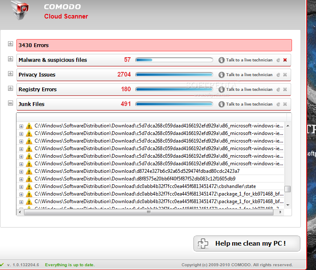Select the Registry Errors heading

click(x=37, y=89)
